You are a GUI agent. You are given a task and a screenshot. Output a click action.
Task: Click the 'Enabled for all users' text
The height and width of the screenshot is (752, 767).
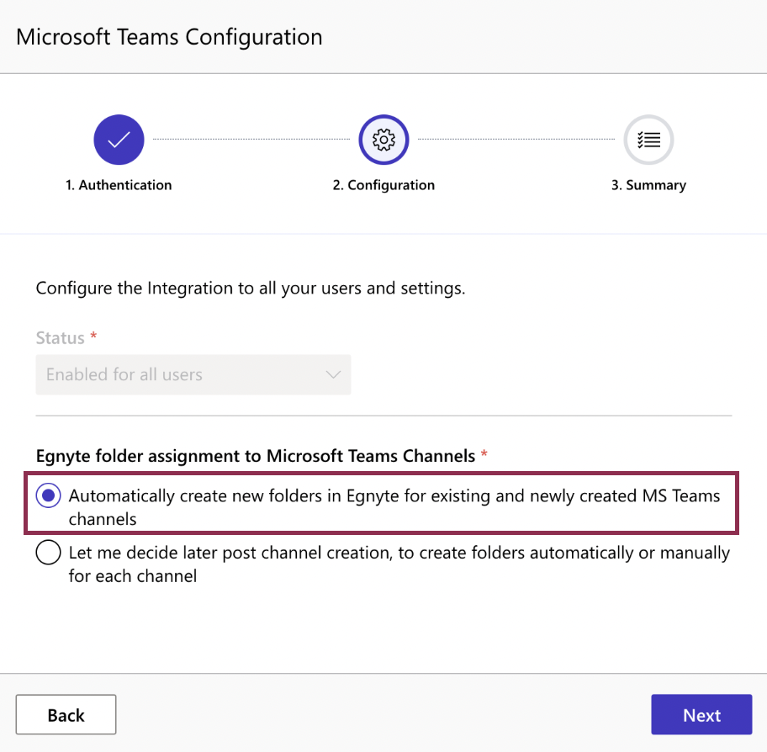pyautogui.click(x=124, y=375)
